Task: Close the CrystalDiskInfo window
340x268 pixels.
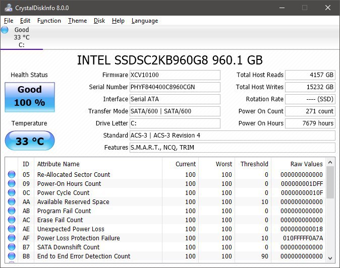Action: point(328,8)
